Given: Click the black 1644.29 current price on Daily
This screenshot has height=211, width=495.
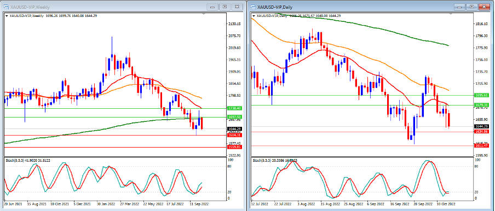Looking at the screenshot, I should pos(482,126).
